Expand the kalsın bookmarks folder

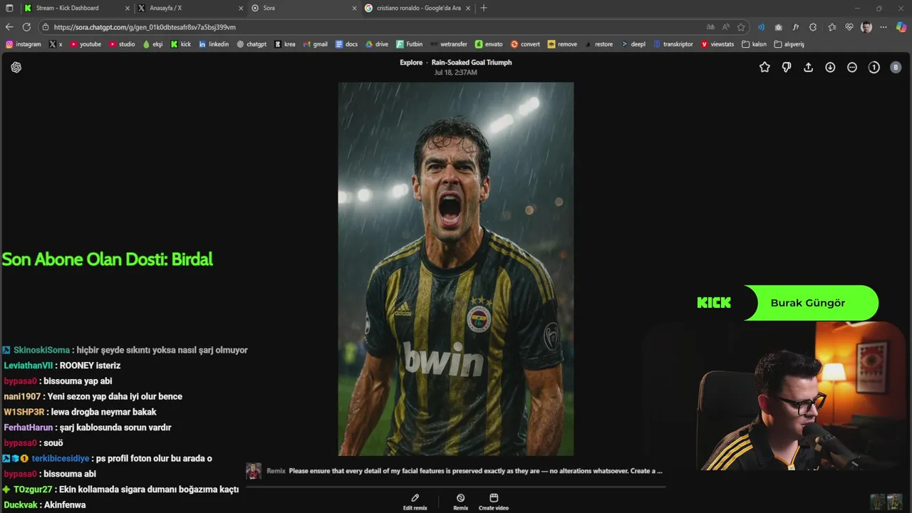(755, 44)
